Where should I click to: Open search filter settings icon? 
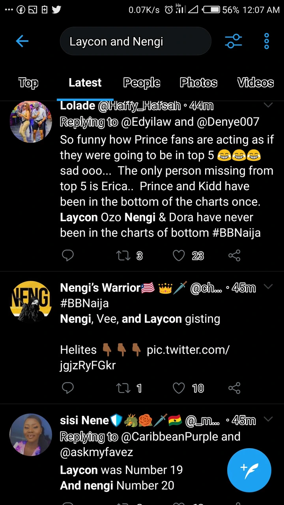[233, 41]
